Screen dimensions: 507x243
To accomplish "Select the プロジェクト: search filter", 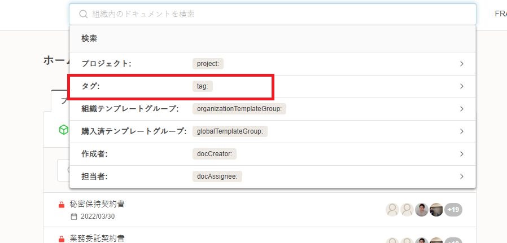I will click(x=106, y=64).
